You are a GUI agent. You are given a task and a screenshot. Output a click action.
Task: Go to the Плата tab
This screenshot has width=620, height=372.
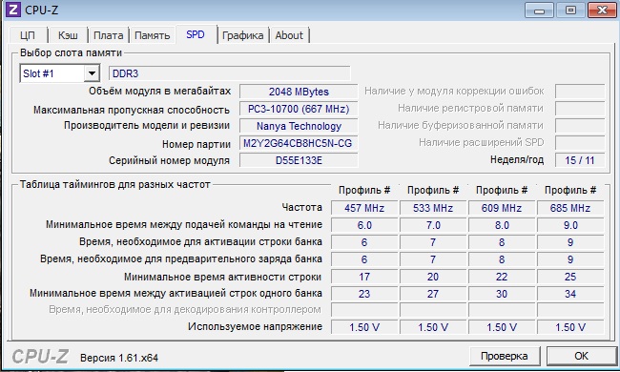click(x=109, y=35)
